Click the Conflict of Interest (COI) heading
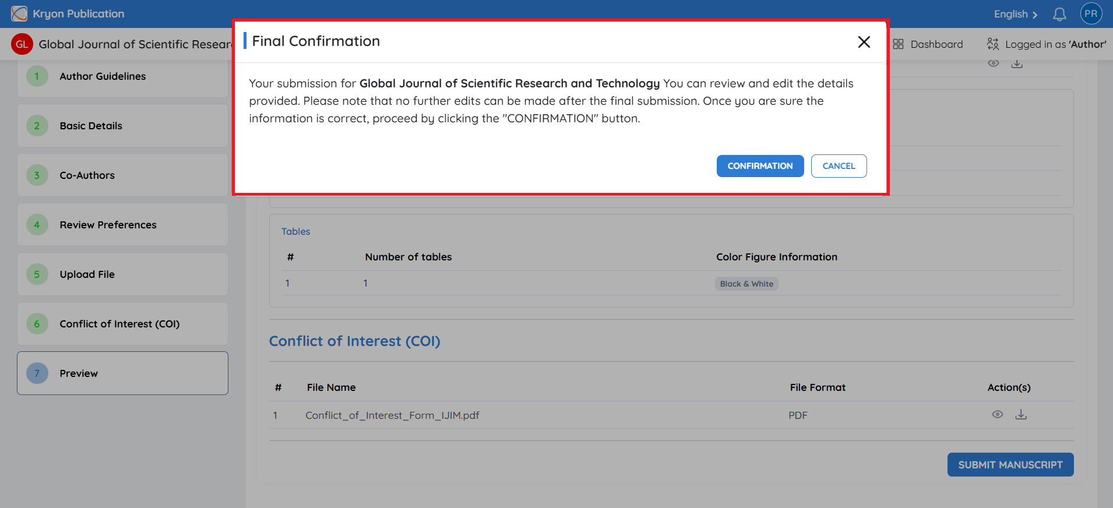Screen dimensions: 1113x508 354,341
